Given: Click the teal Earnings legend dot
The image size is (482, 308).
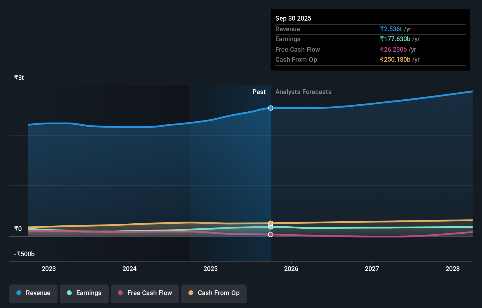Looking at the screenshot, I should pyautogui.click(x=69, y=293).
